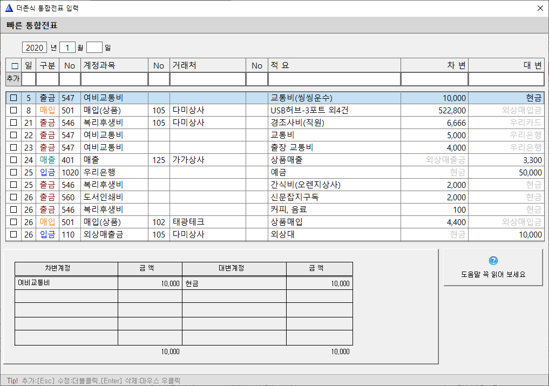The width and height of the screenshot is (549, 386).
Task: Click the 적 요 column header
Action: pos(334,65)
